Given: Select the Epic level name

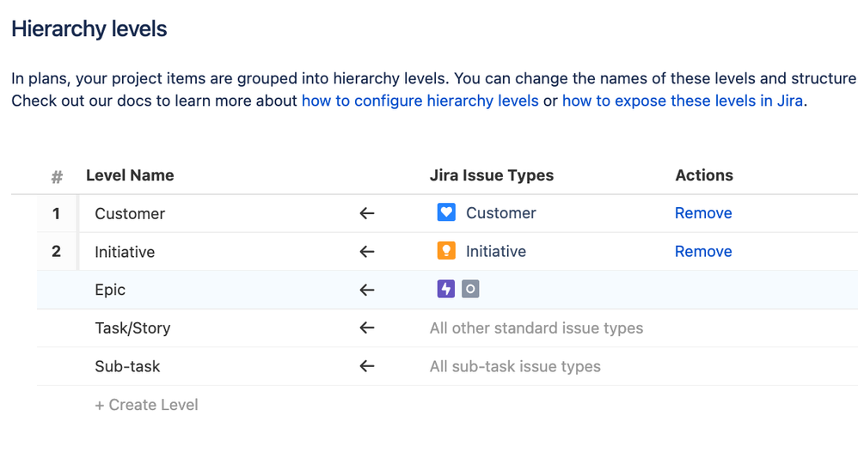Looking at the screenshot, I should point(110,290).
